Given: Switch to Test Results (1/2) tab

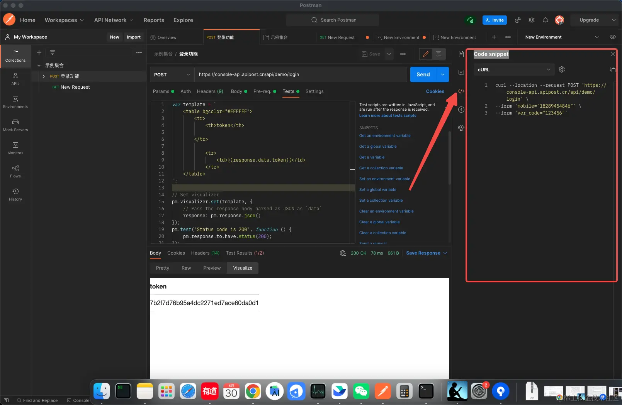Looking at the screenshot, I should click(x=245, y=253).
